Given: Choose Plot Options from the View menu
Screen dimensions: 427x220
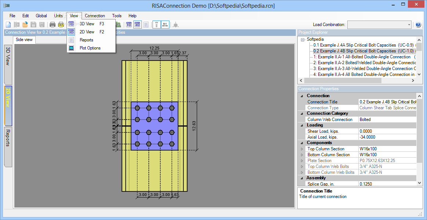Looking at the screenshot, I should pos(91,48).
